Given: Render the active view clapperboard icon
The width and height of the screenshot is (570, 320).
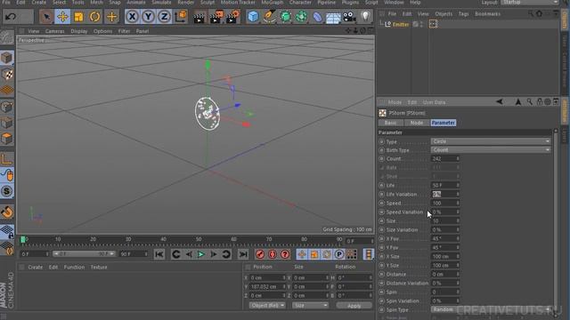Looking at the screenshot, I should (x=199, y=17).
